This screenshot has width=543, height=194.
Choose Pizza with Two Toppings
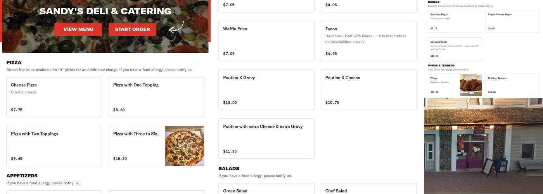(x=54, y=146)
